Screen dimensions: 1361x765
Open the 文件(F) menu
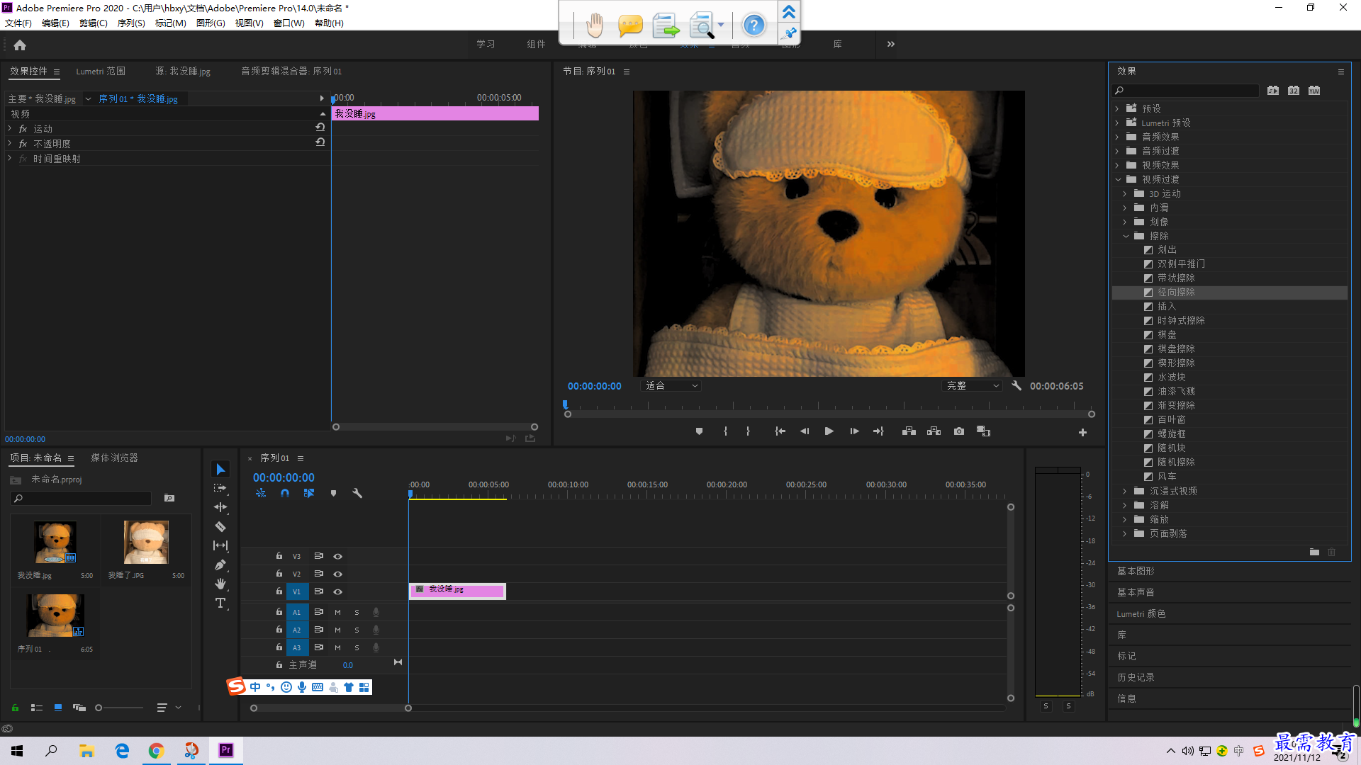click(x=18, y=23)
